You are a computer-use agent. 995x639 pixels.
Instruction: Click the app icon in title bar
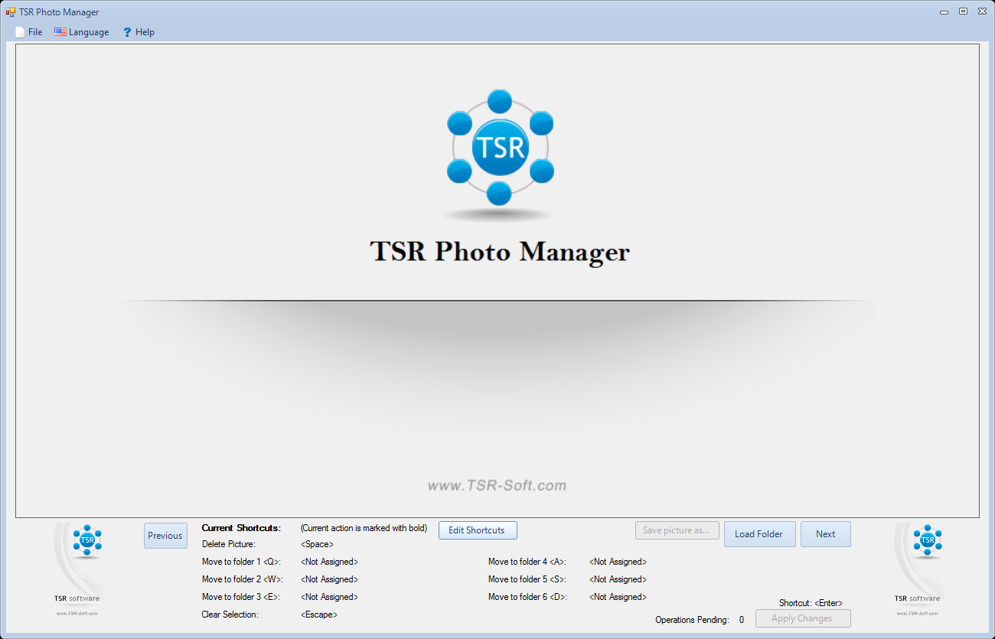pos(11,12)
